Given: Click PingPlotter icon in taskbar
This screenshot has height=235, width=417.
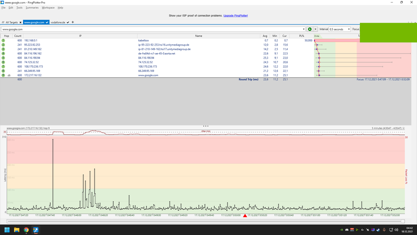Looking at the screenshot, I should pos(35,230).
